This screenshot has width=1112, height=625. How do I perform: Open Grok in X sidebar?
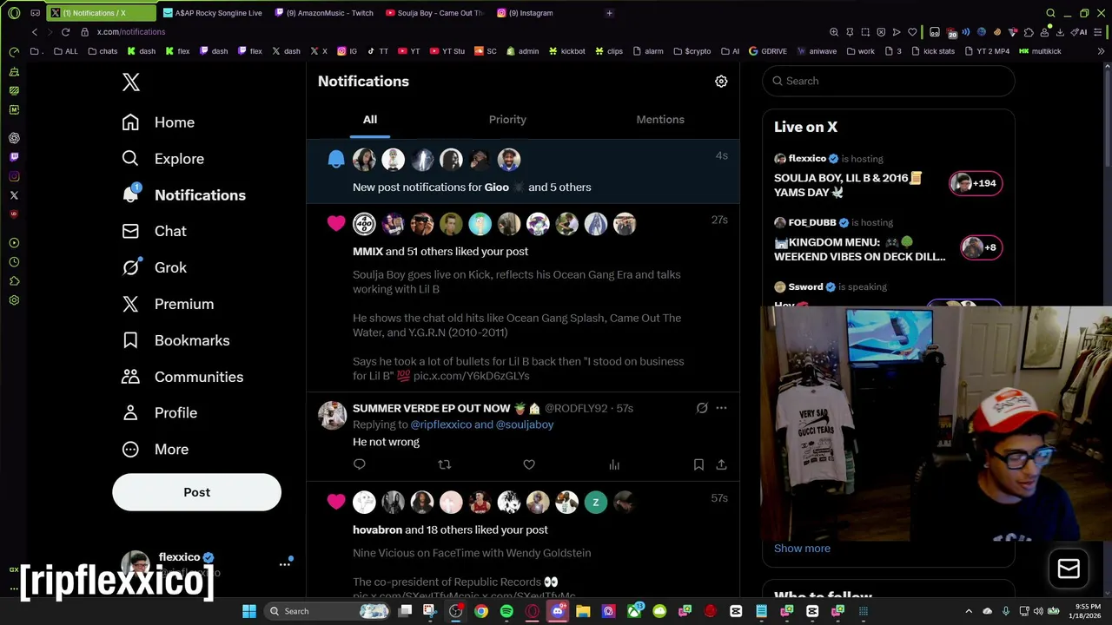(x=154, y=267)
